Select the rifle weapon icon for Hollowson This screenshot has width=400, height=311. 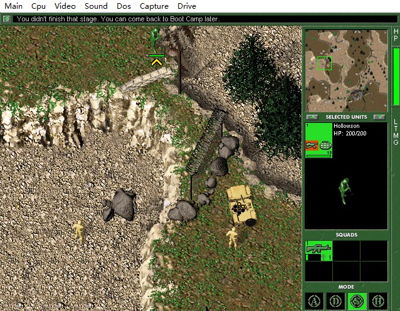tap(312, 145)
